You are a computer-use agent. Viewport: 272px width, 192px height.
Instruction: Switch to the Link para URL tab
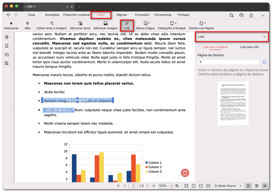[249, 47]
